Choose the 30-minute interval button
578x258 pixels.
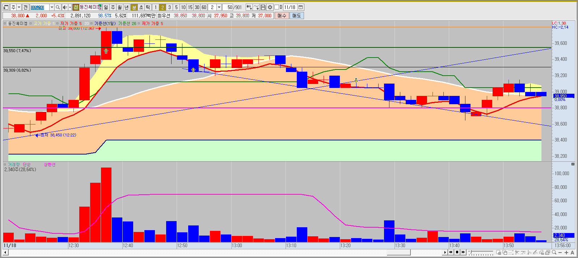point(197,7)
